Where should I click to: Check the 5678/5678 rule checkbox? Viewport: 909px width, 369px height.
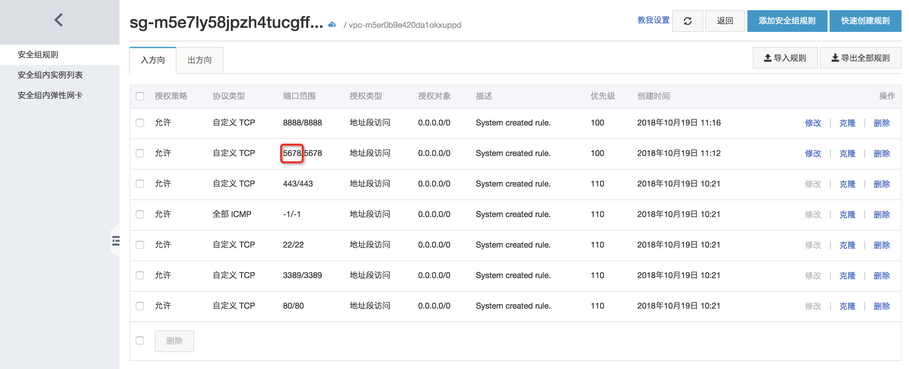click(x=140, y=153)
